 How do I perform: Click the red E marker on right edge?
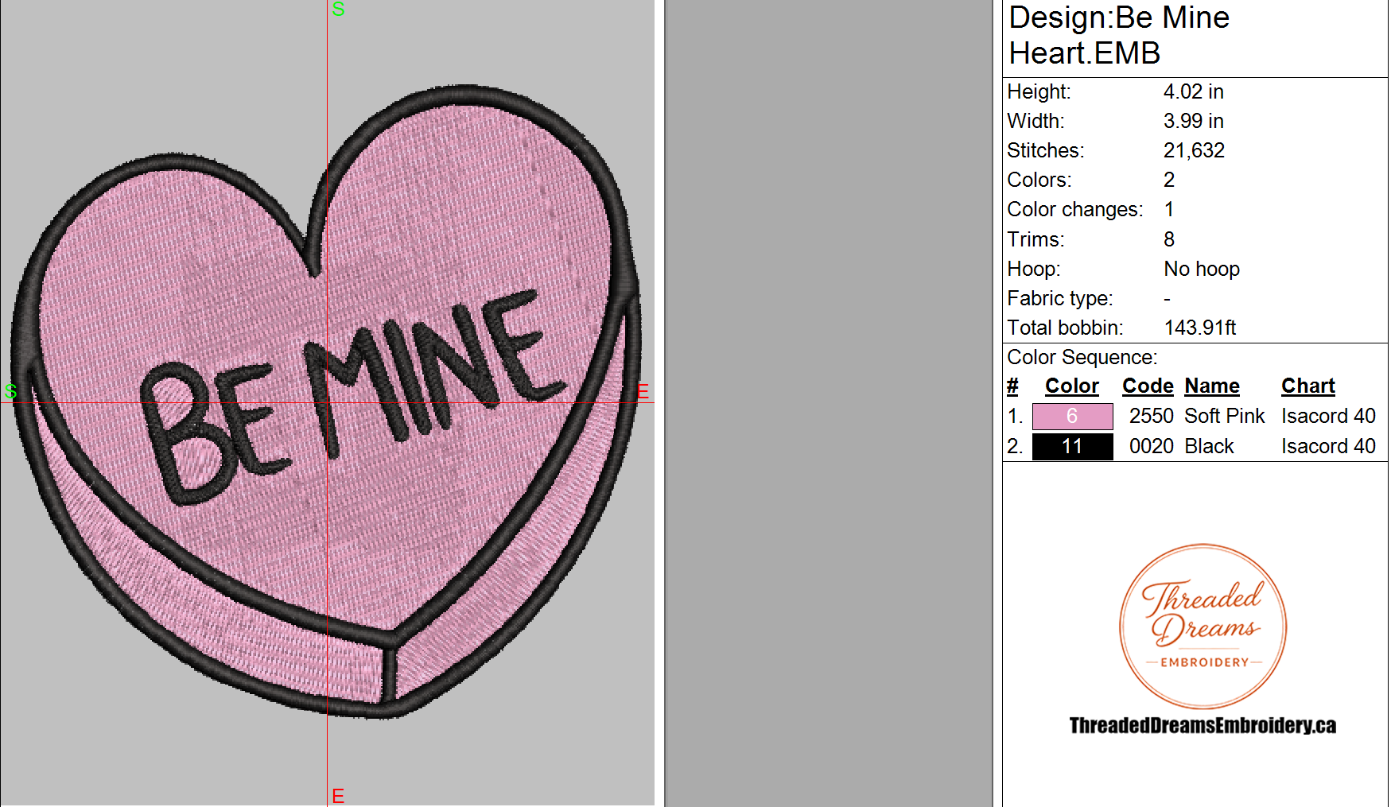[x=643, y=391]
